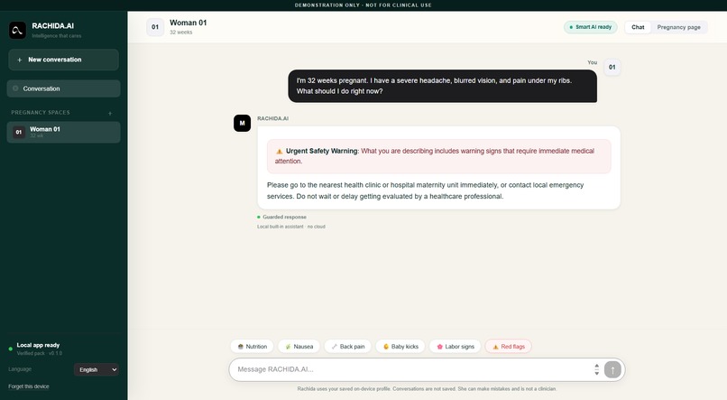Viewport: 727px width, 400px height.
Task: Choose the Baby kicks quick prompt chip
Action: [400, 347]
